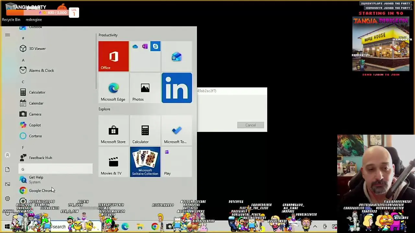Select the Explore tile group header
Screen dimensions: 415x233
click(x=104, y=109)
